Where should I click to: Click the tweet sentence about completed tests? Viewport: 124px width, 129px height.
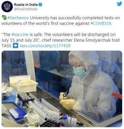click(x=61, y=21)
